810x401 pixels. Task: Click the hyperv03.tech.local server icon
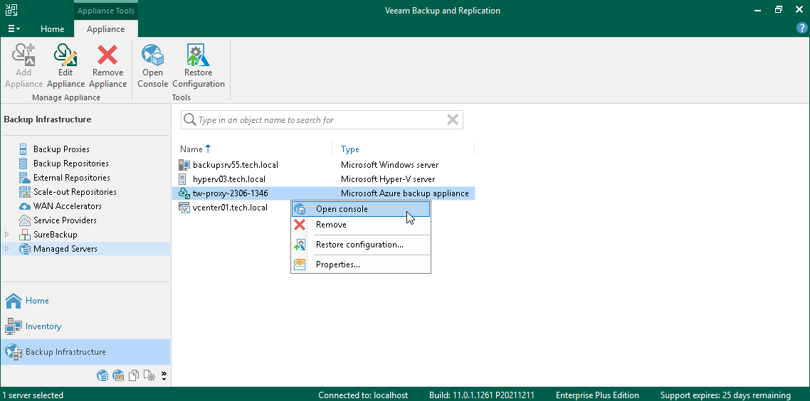(x=182, y=179)
